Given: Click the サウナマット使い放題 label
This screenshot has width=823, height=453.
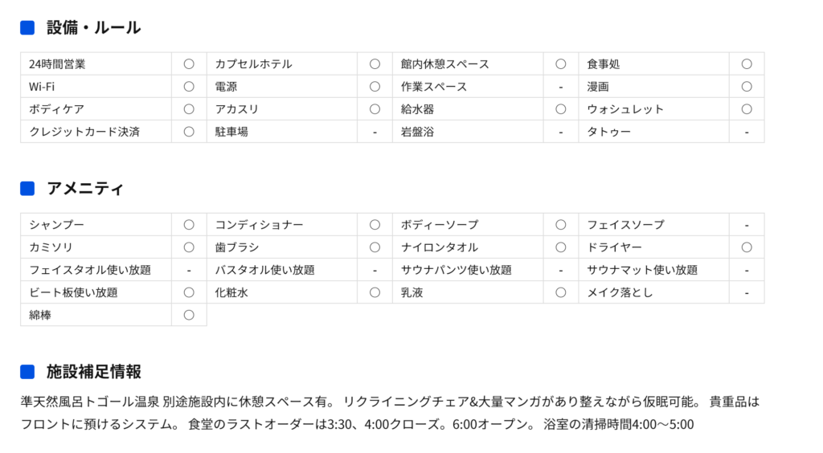Looking at the screenshot, I should point(642,270).
